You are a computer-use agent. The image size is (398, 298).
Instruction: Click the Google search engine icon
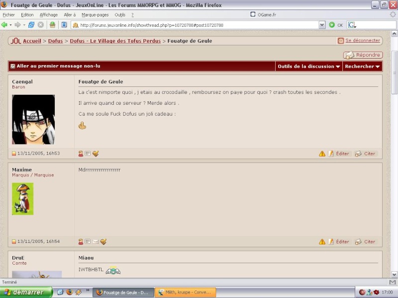[x=352, y=25]
